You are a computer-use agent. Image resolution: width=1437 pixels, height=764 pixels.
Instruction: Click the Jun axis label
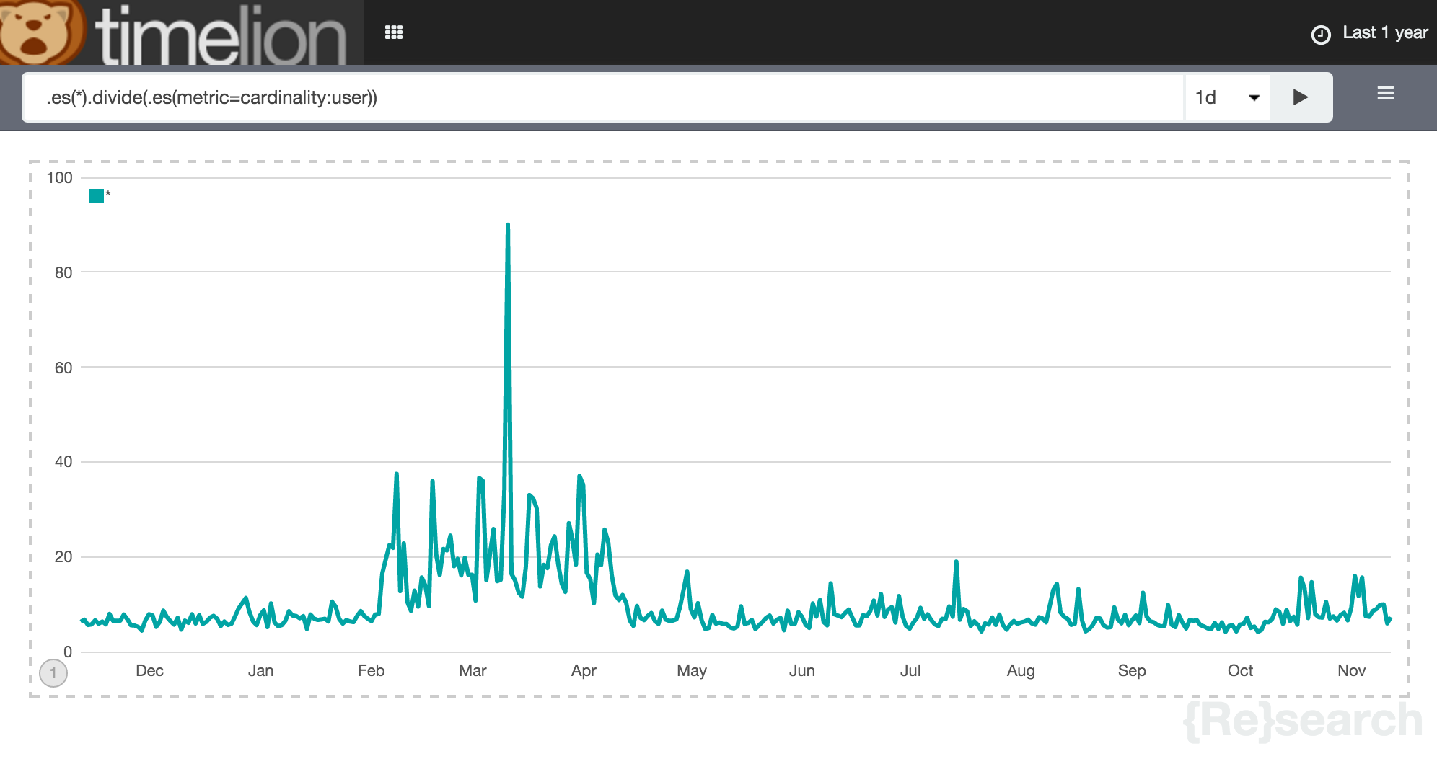click(801, 671)
